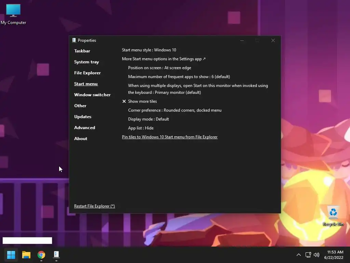350x263 pixels.
Task: Click the Windows Start button in taskbar
Action: click(11, 255)
